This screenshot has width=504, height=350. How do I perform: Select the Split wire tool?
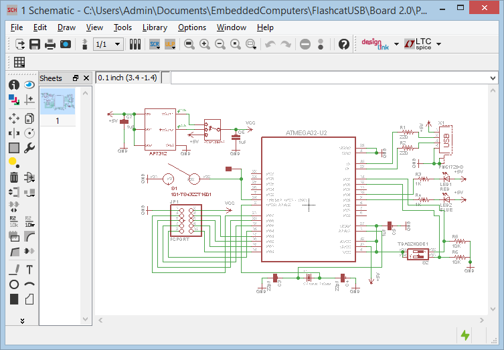tap(14, 251)
